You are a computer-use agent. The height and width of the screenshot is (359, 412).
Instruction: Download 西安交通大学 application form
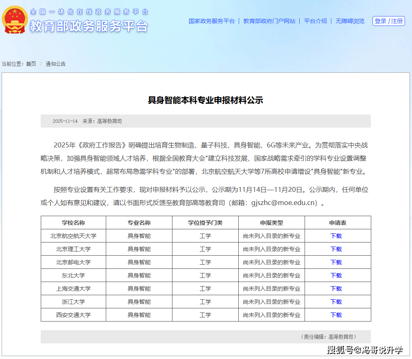coord(336,315)
